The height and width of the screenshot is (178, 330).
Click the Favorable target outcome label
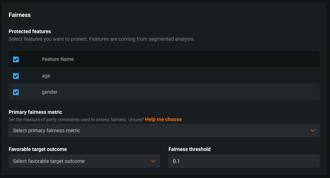38,149
